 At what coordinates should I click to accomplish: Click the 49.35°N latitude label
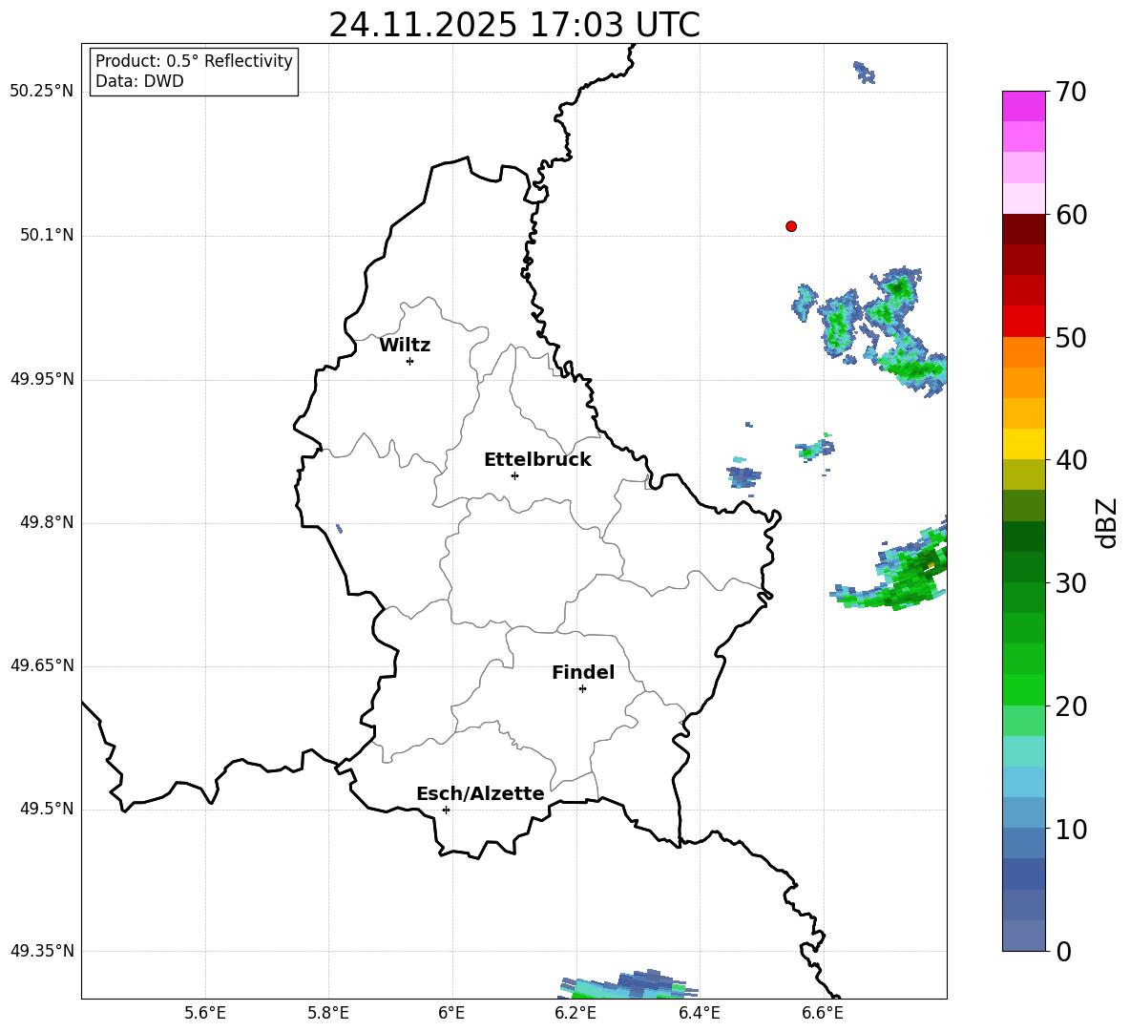coord(42,951)
